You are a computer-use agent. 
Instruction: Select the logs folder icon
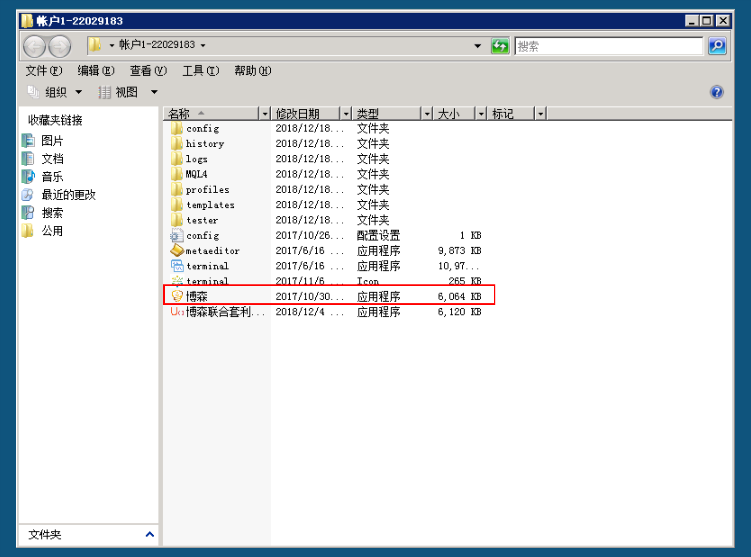coord(176,159)
